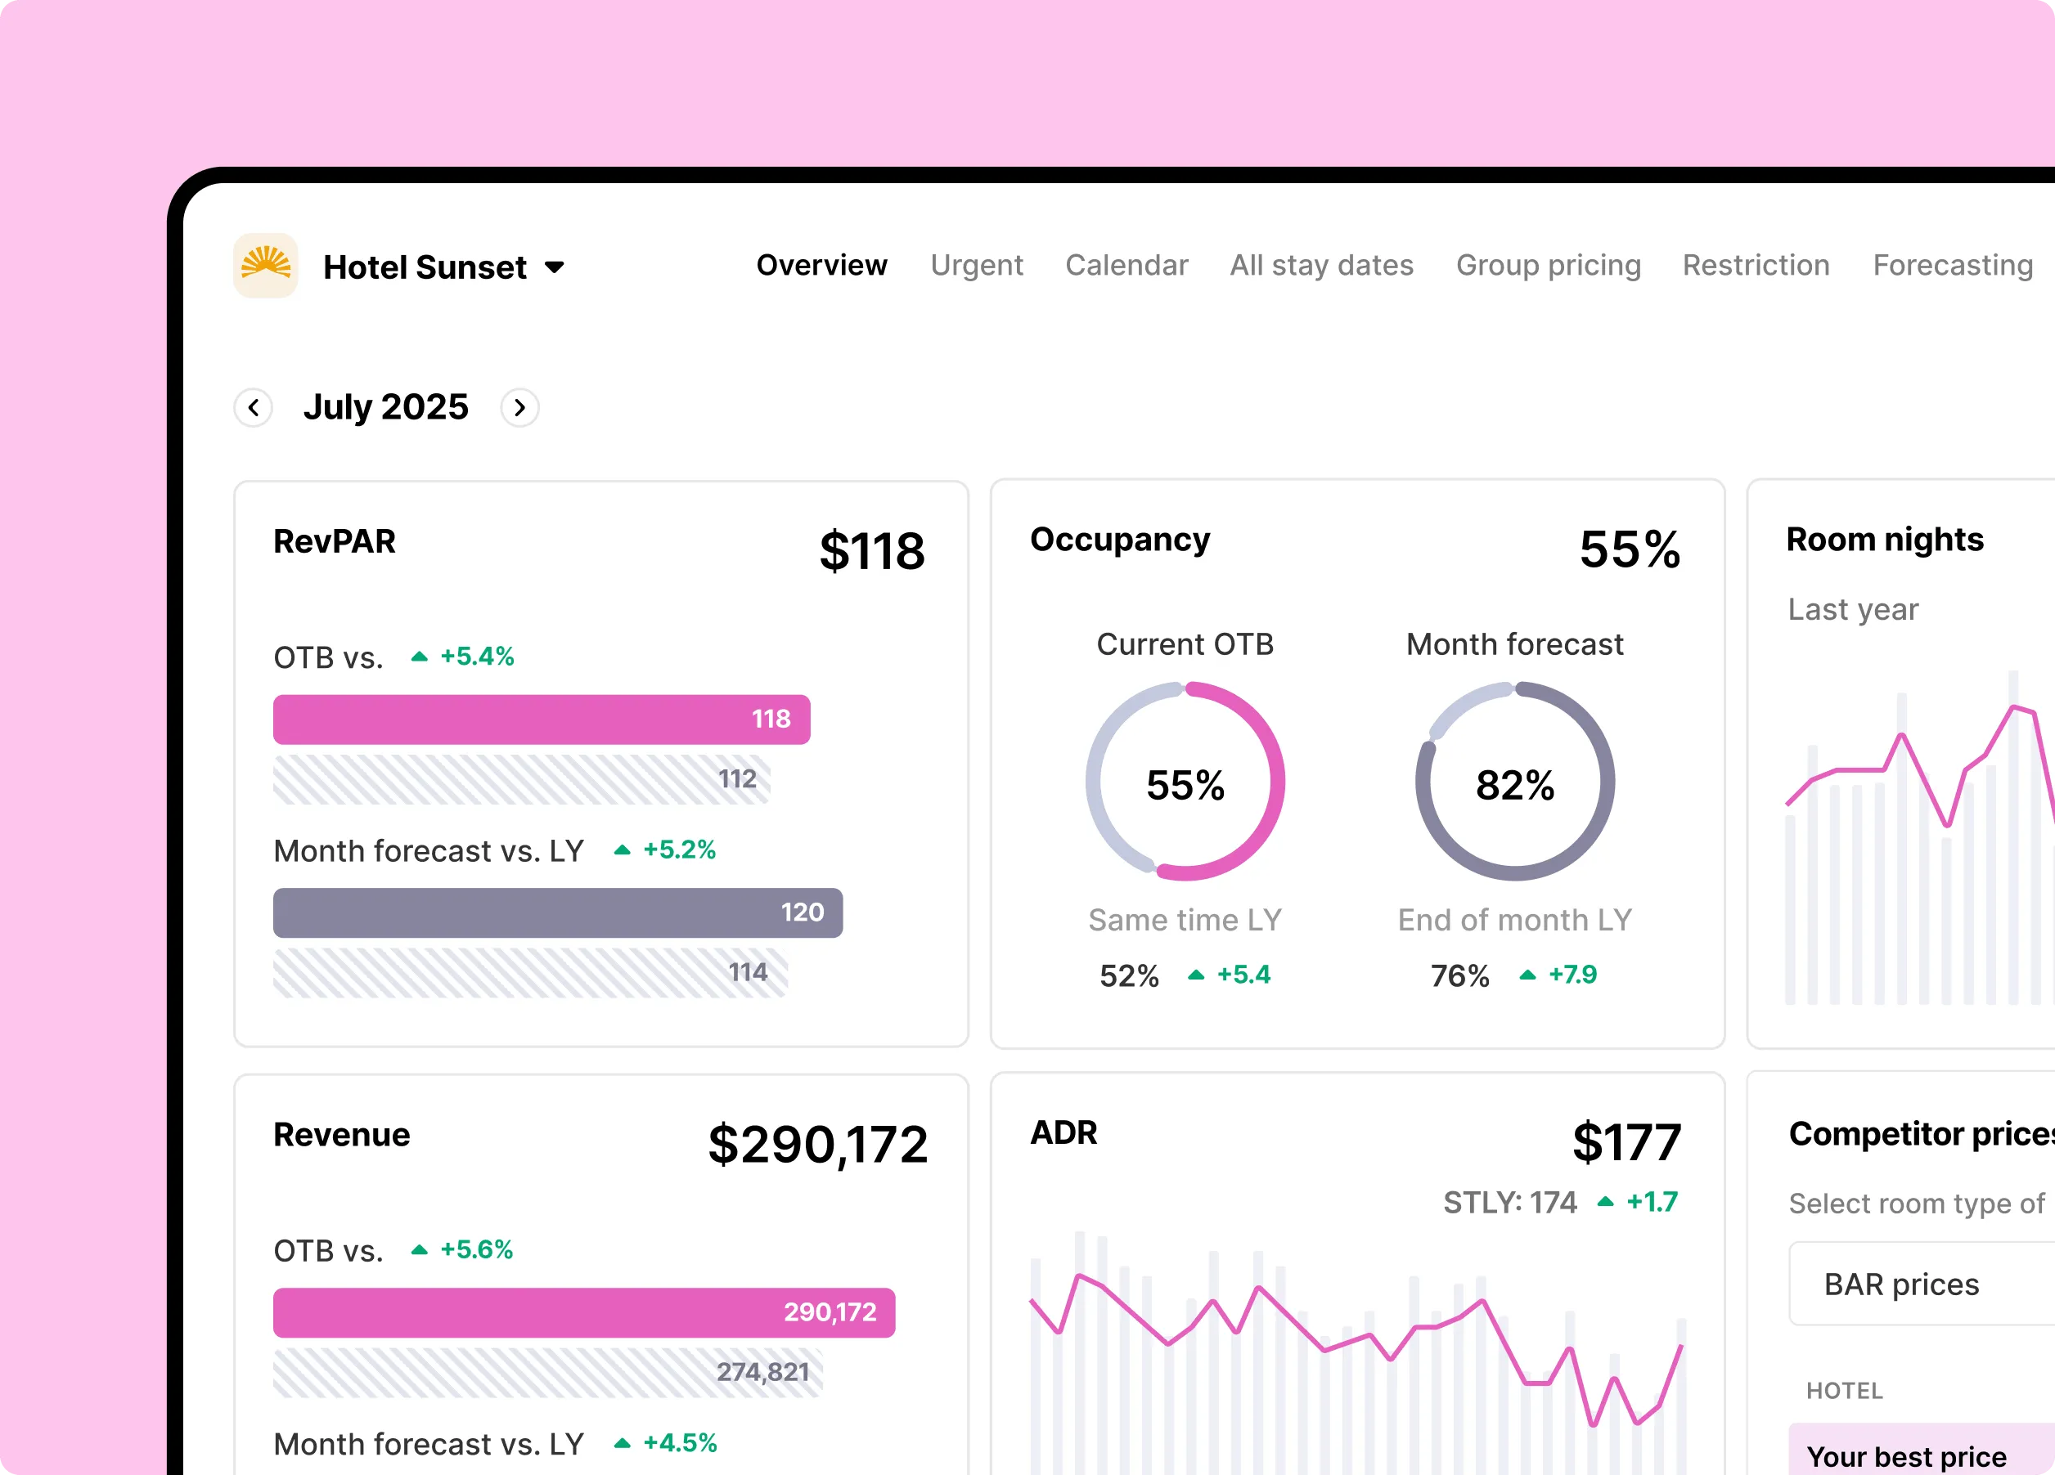Viewport: 2055px width, 1475px height.
Task: Click the Month forecast 82% donut chart
Action: (1515, 782)
